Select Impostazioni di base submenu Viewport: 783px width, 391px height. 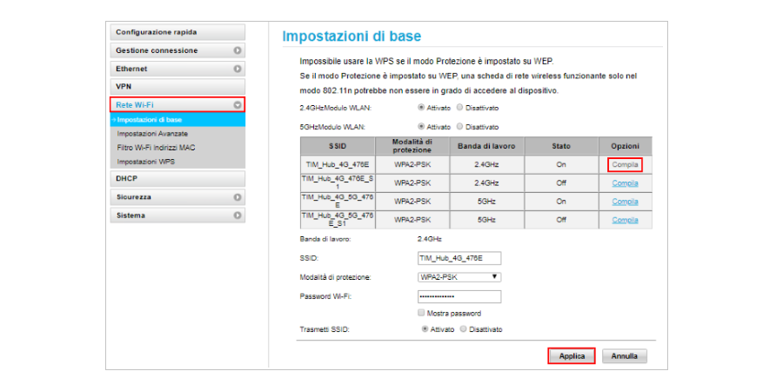[177, 120]
